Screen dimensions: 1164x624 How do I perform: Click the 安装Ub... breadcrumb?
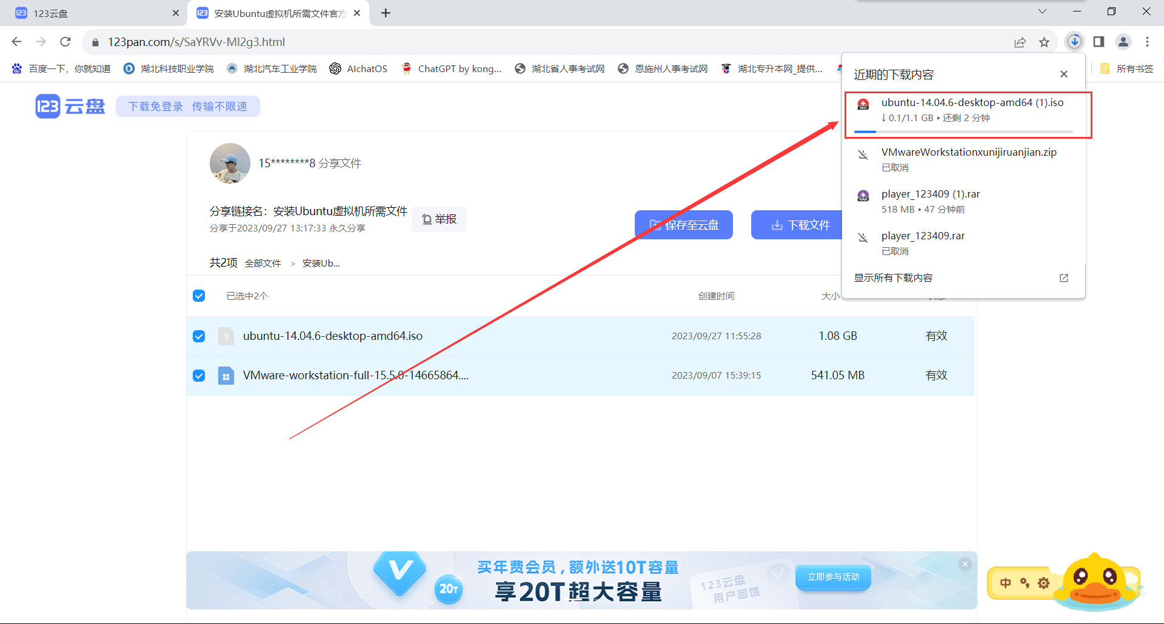point(321,263)
